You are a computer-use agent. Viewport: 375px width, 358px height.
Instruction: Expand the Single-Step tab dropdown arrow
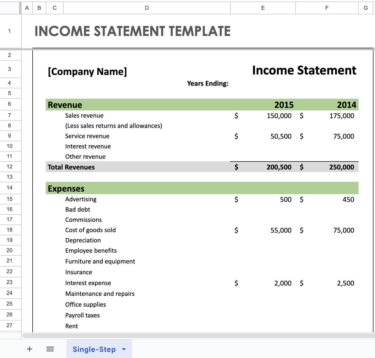[x=124, y=349]
